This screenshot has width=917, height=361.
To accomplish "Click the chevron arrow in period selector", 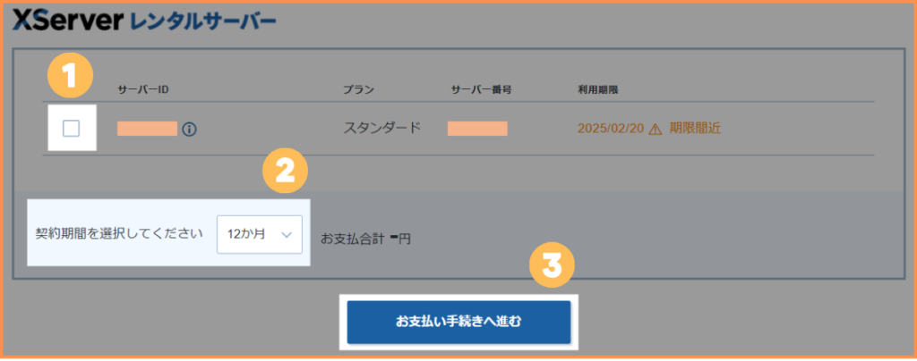I will (x=286, y=234).
